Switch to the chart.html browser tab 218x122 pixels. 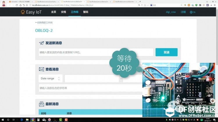[125, 2]
